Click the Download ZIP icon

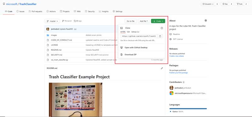[122, 54]
